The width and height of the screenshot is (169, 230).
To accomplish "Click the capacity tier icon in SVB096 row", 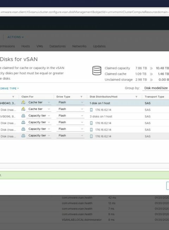I will (23, 116).
